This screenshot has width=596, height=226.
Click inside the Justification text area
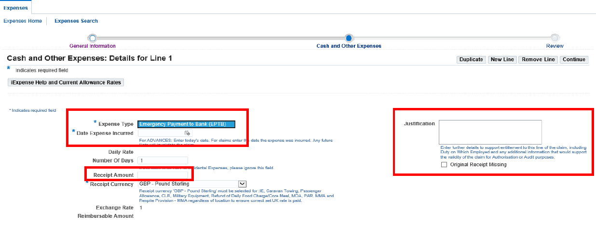point(490,132)
